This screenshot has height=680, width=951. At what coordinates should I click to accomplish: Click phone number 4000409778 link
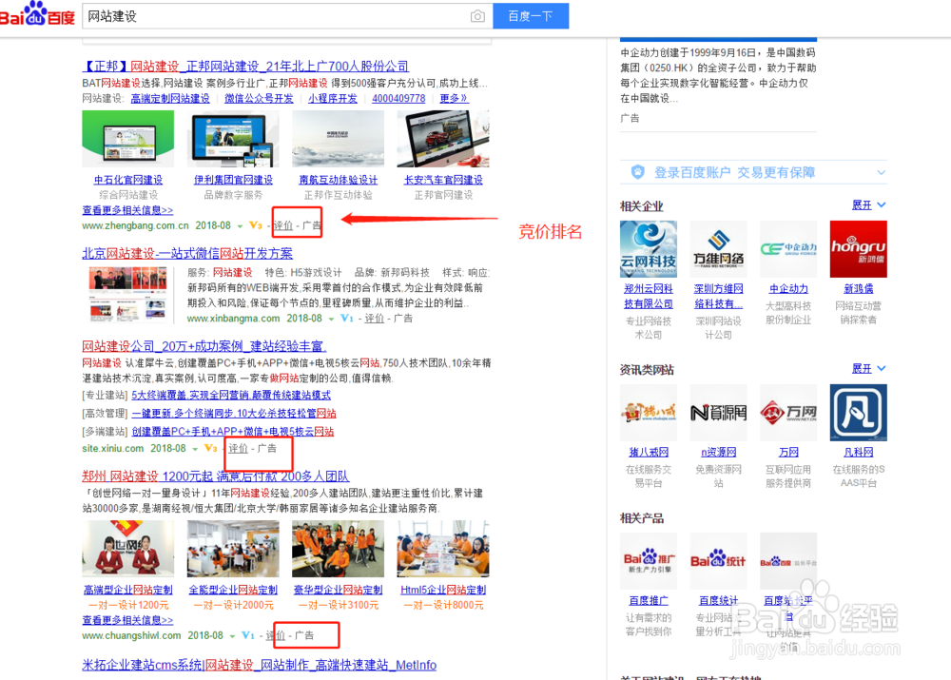(398, 98)
